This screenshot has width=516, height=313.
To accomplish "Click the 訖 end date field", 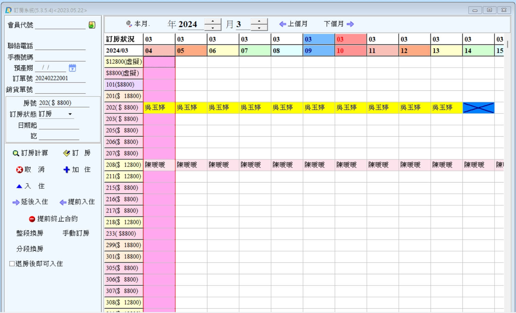I will click(59, 136).
